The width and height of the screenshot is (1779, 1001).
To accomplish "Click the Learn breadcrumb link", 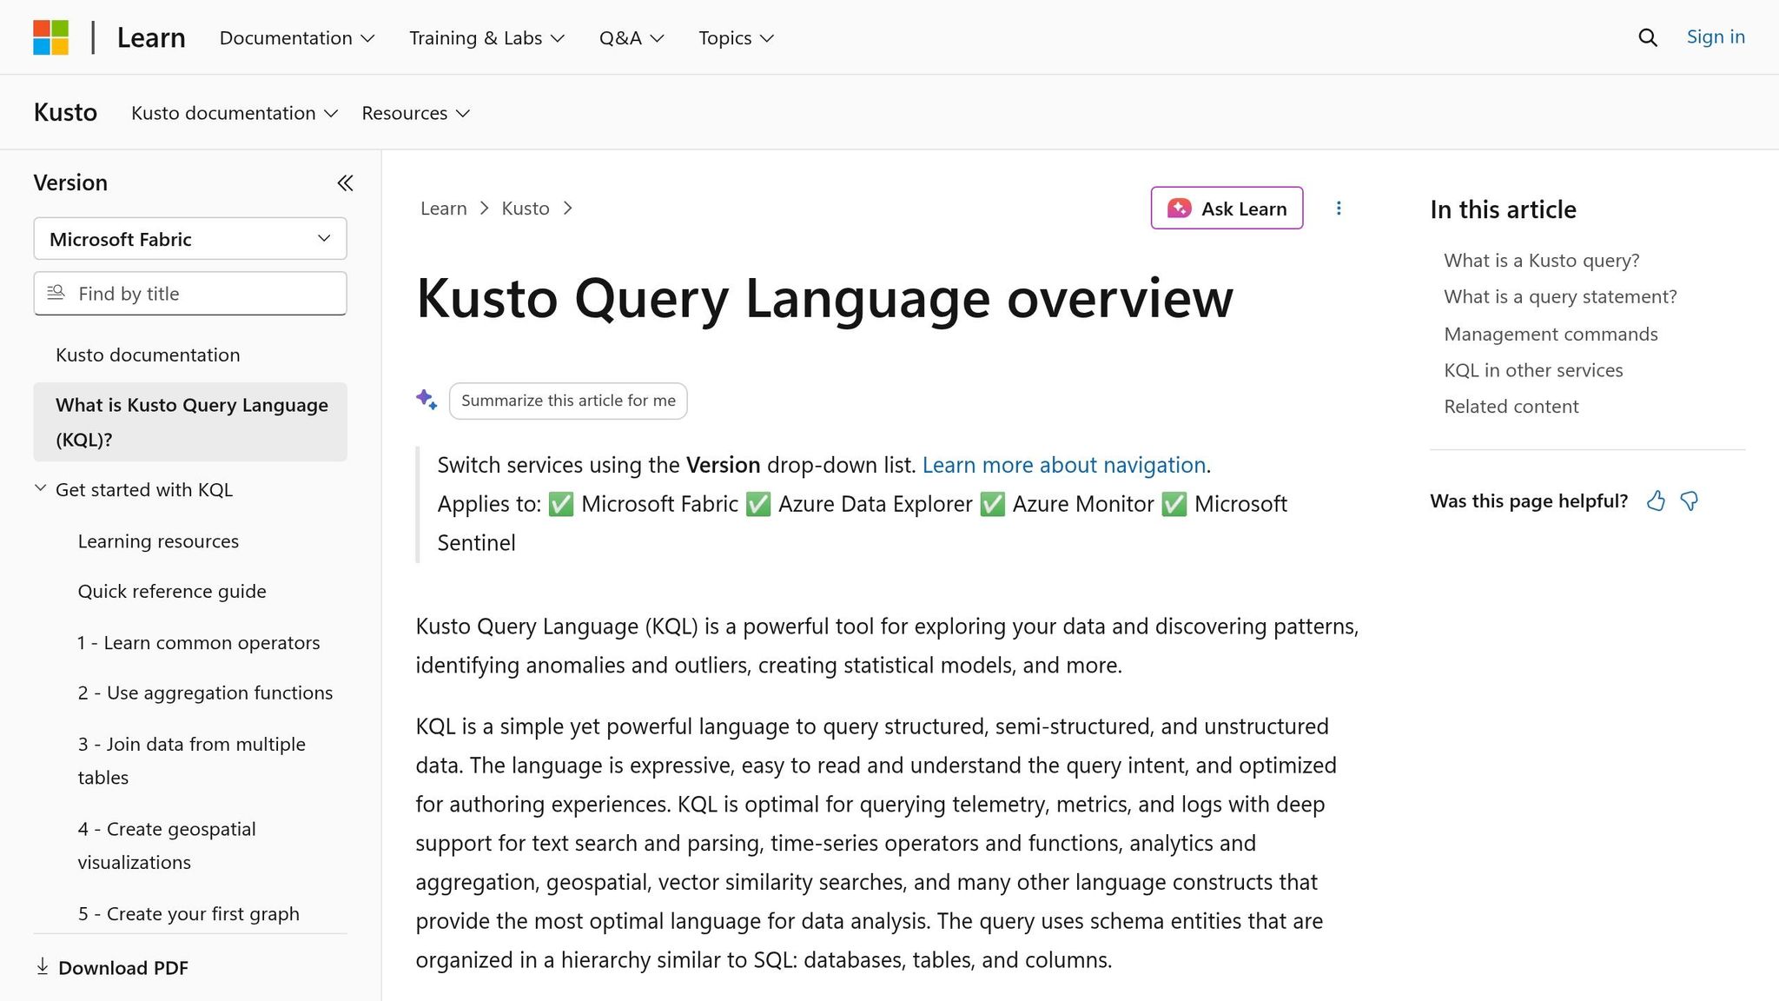I will 443,209.
